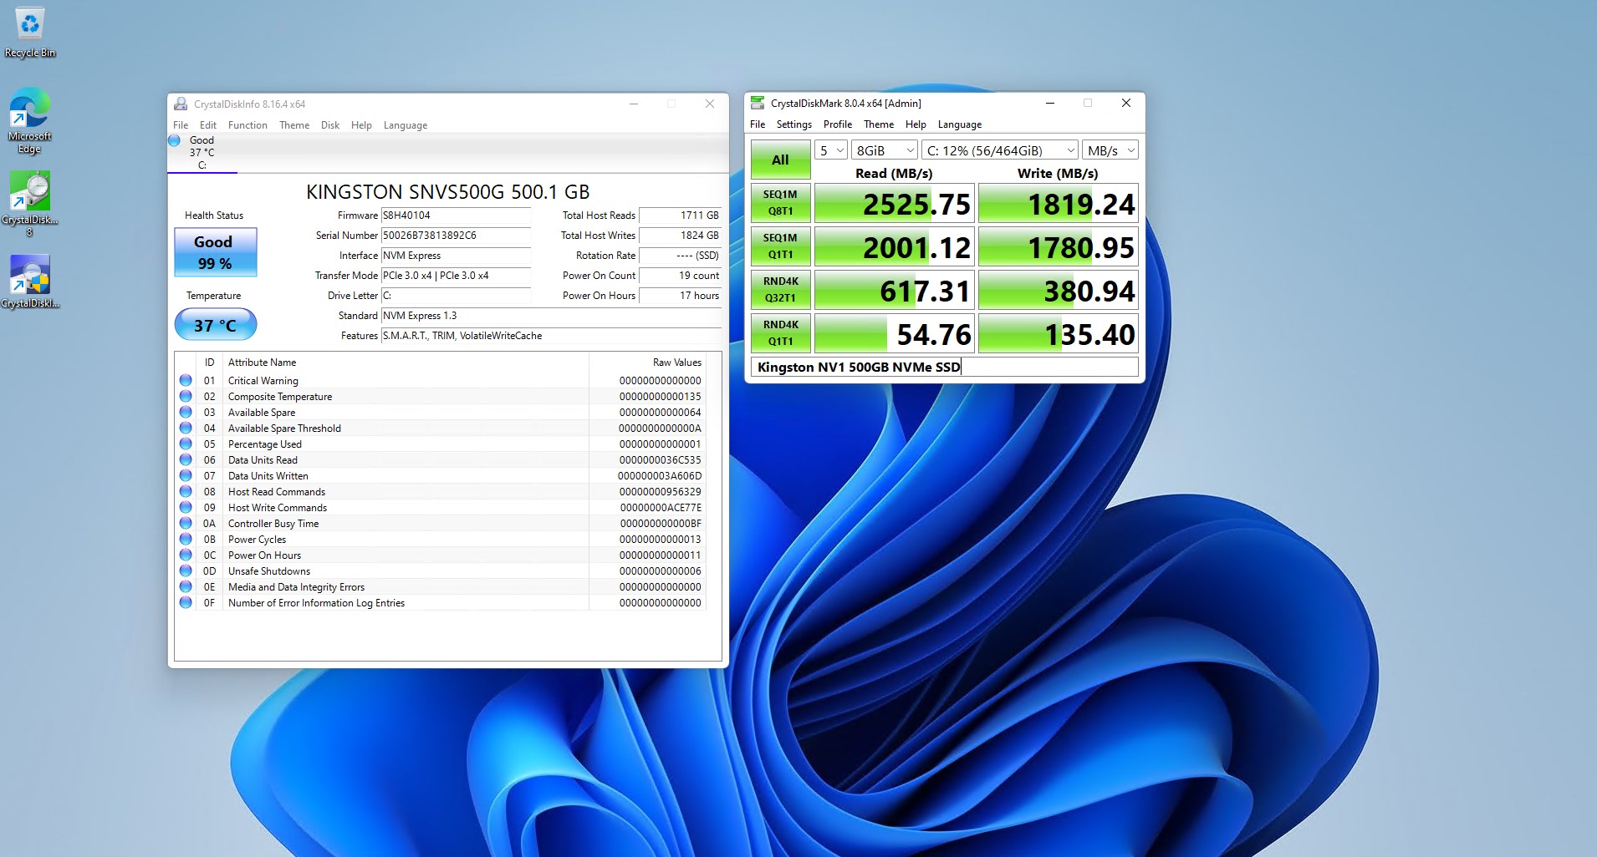
Task: Click the Good 99 % health status box
Action: [x=215, y=252]
